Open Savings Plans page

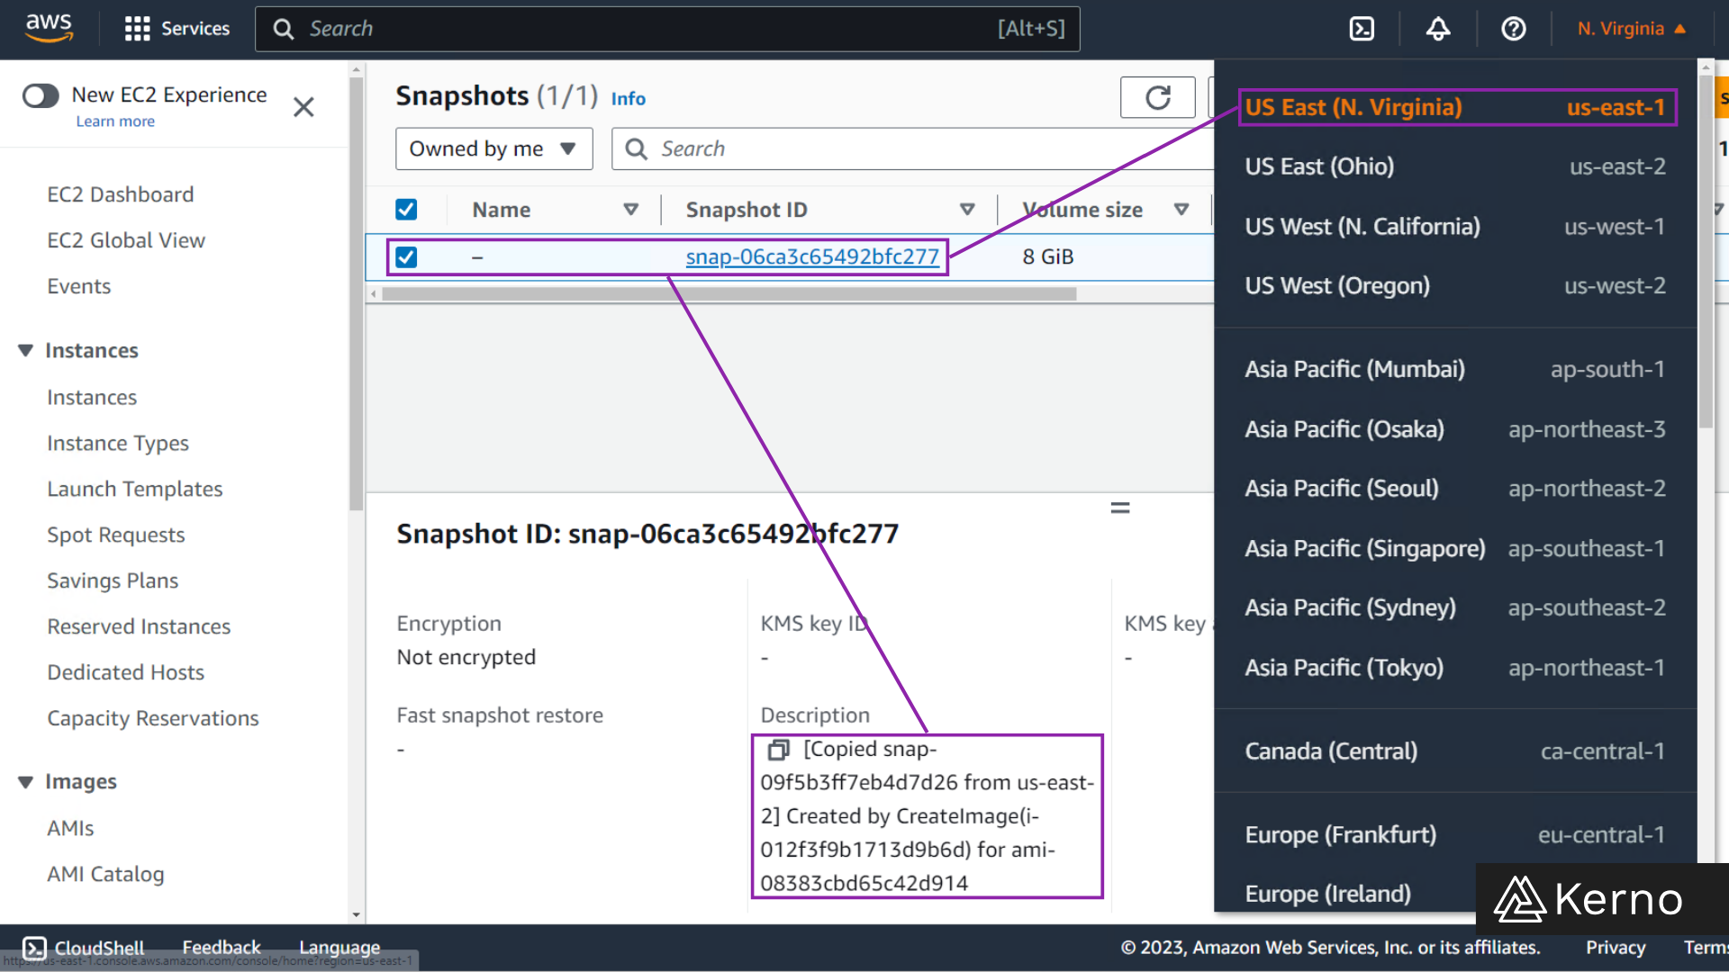113,580
